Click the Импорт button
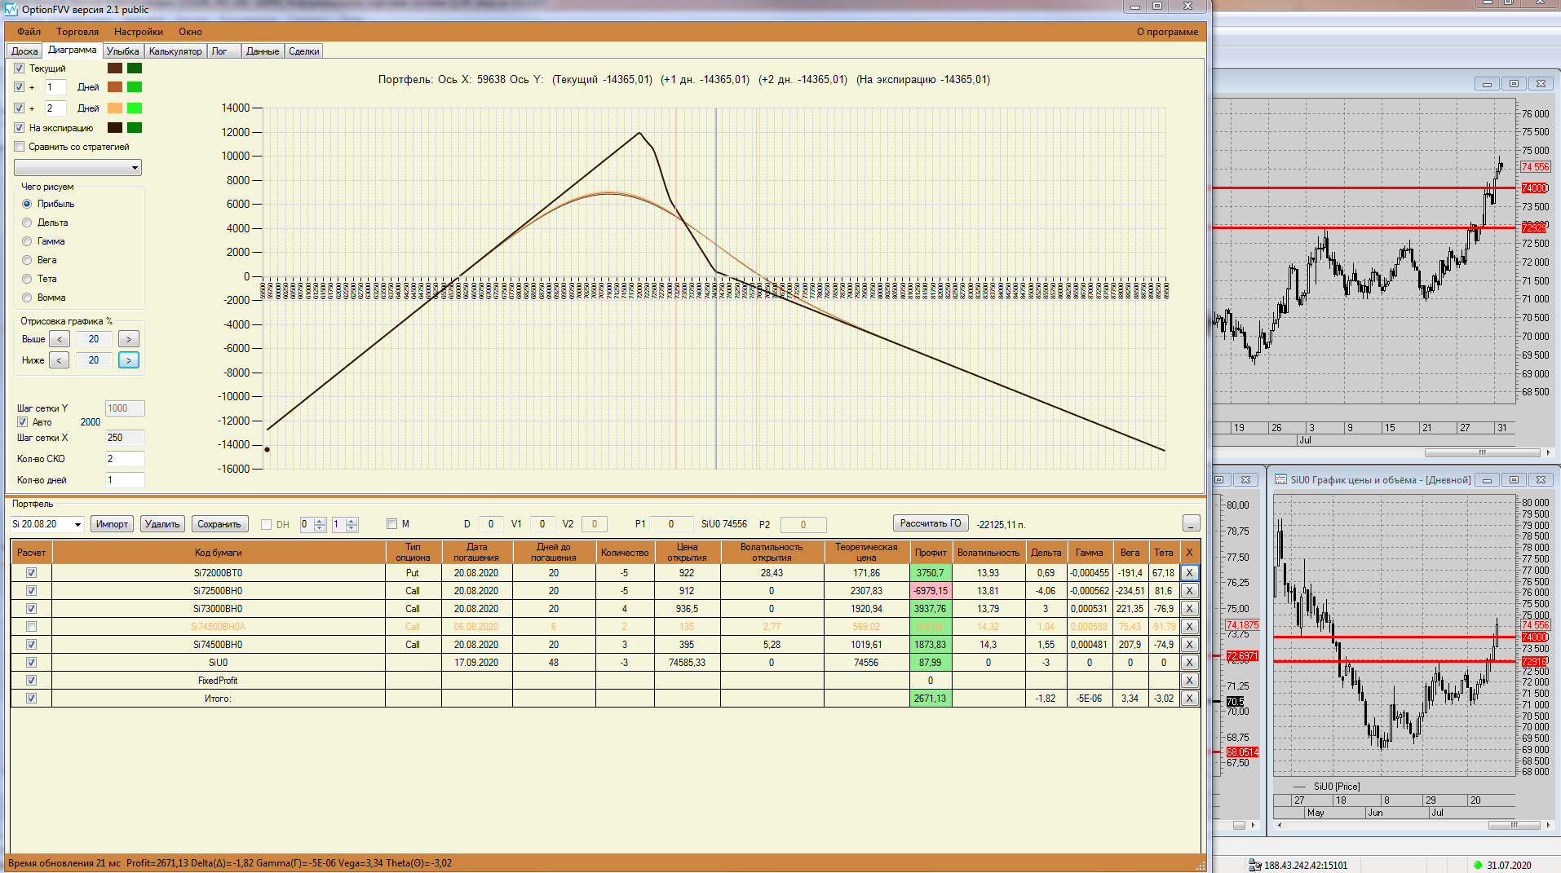 click(112, 524)
